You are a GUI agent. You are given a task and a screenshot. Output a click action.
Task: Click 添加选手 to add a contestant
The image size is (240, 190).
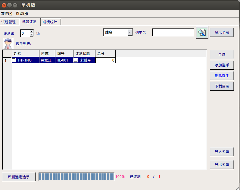[222, 65]
